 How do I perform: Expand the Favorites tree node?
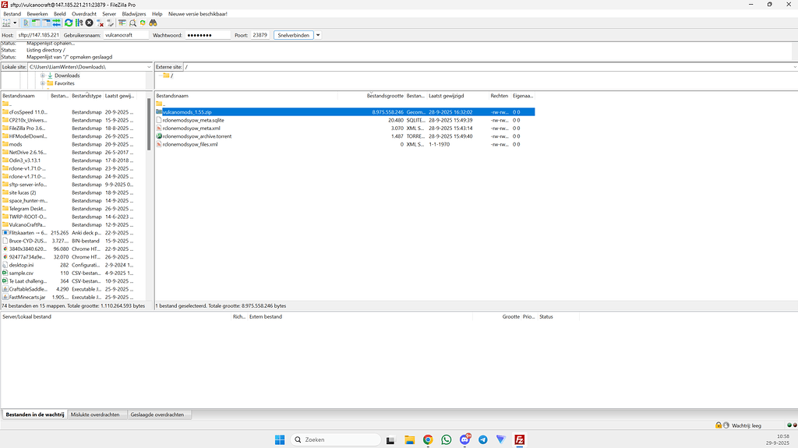(x=43, y=83)
